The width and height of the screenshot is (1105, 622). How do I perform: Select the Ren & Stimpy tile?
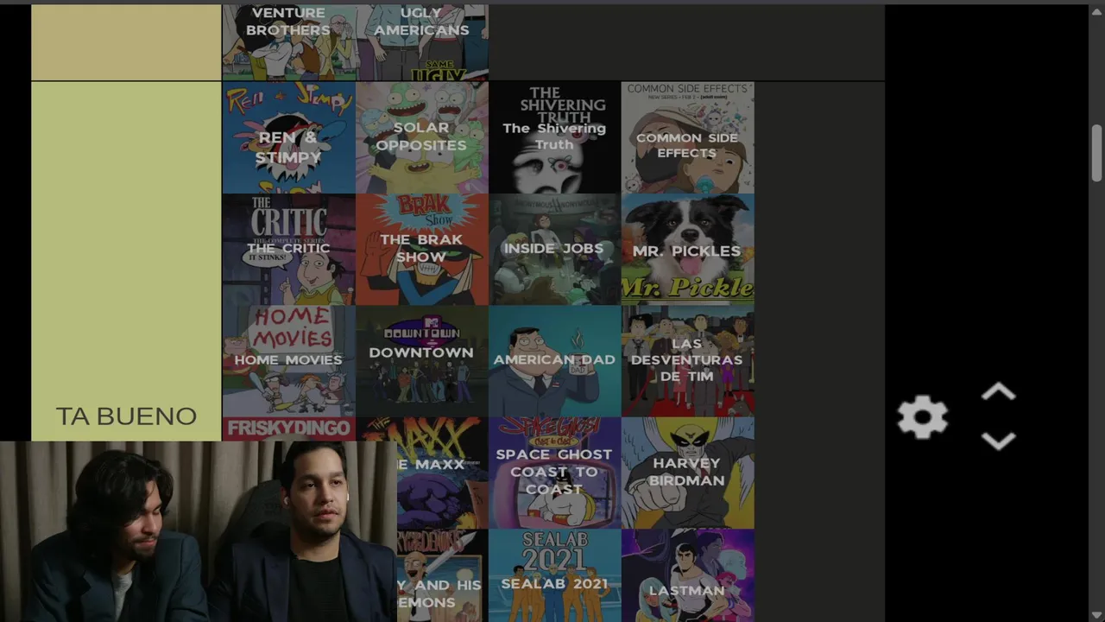pos(288,138)
